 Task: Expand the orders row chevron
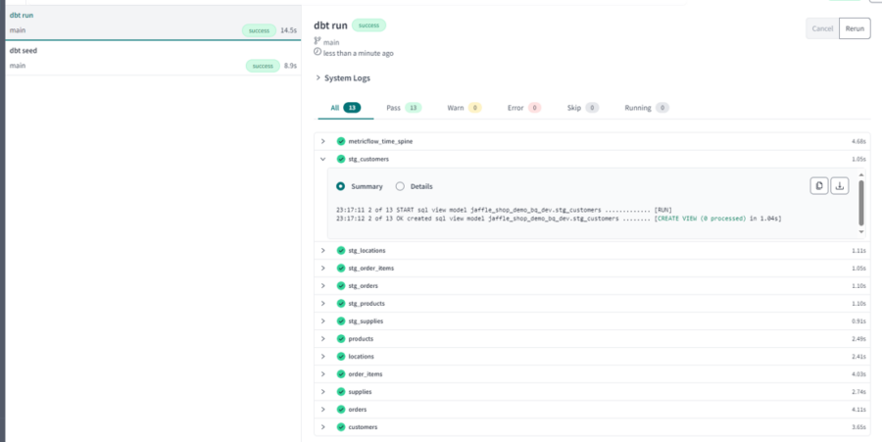pyautogui.click(x=322, y=410)
